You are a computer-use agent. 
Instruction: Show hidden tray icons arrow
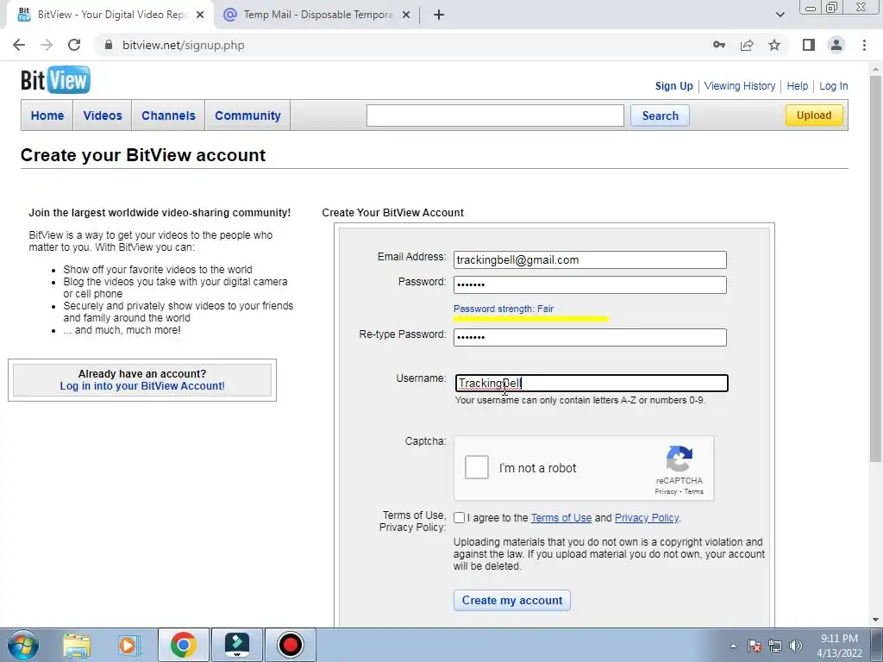[733, 646]
